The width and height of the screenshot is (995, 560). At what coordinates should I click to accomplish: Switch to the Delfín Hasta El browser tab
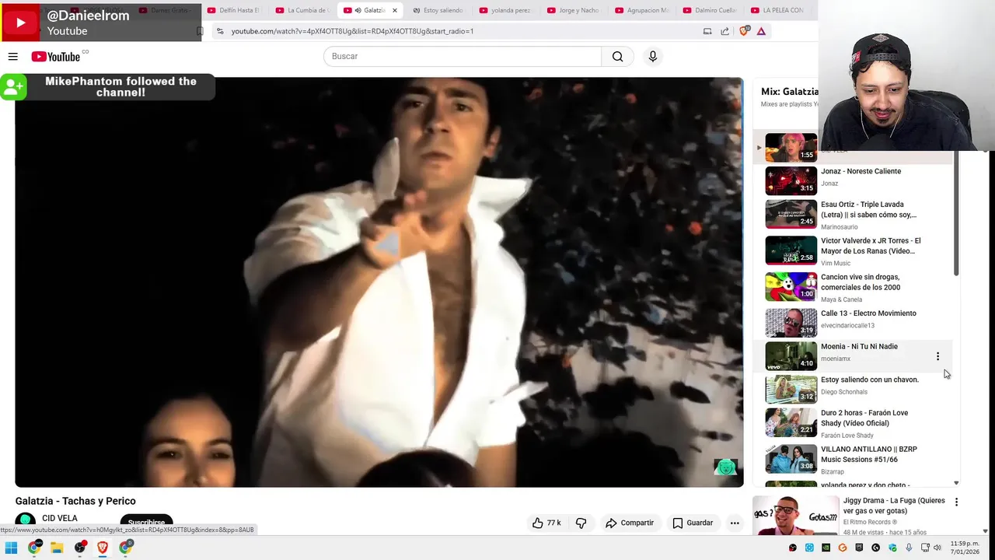click(x=235, y=10)
